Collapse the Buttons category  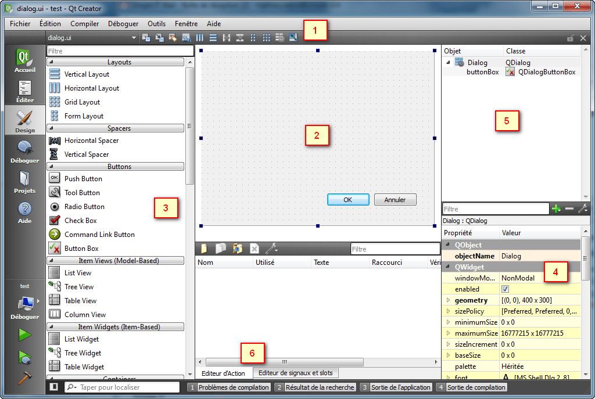point(116,167)
